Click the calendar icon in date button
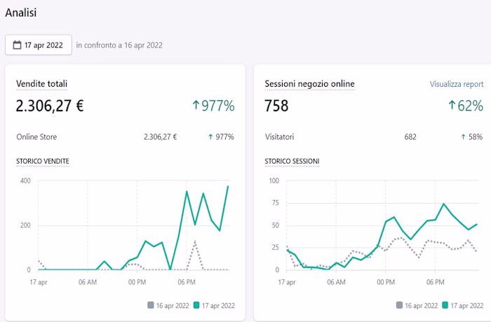 17,45
